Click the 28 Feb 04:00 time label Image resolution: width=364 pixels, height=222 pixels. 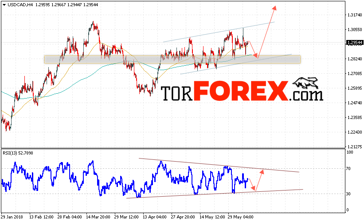[70, 217]
